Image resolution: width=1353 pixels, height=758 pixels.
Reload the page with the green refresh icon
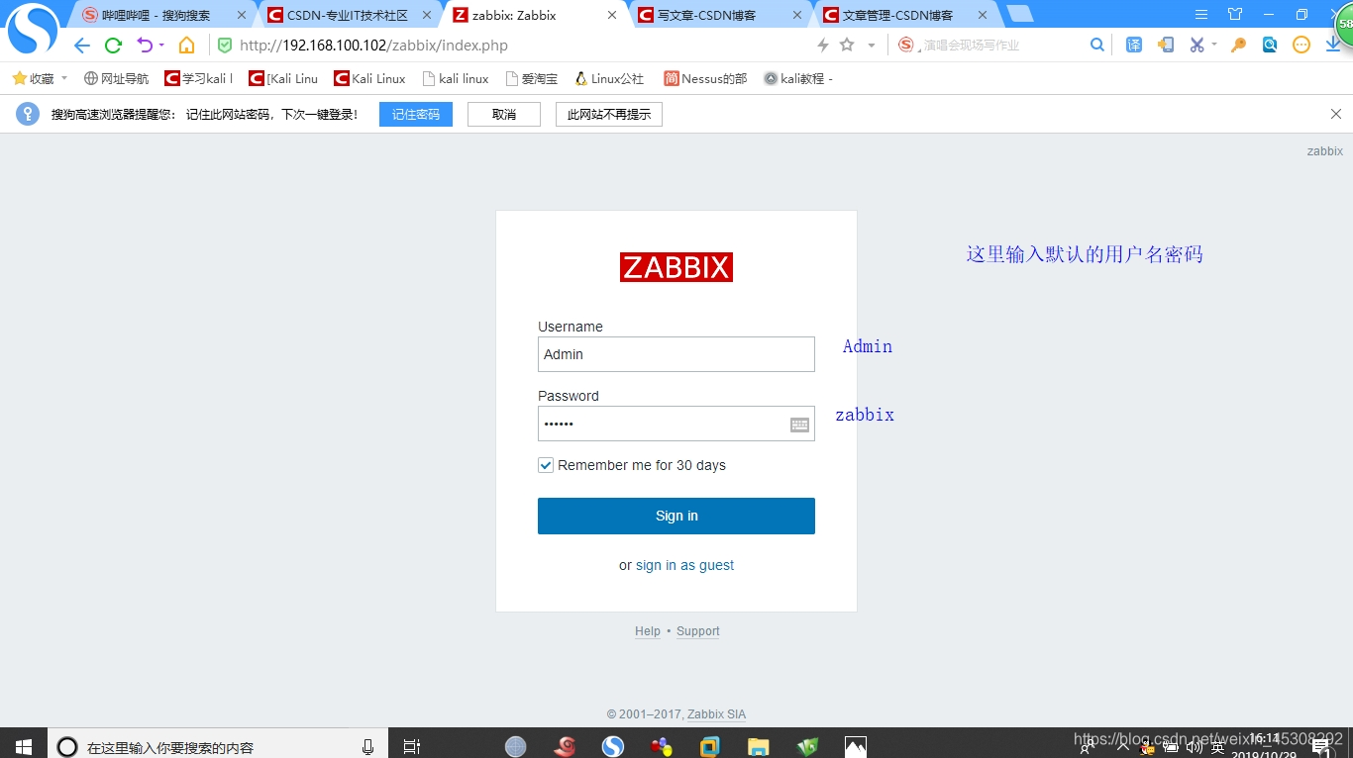coord(113,46)
